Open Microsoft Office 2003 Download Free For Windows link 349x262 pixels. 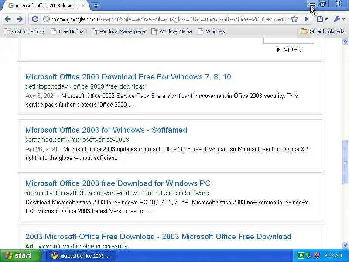click(x=128, y=77)
